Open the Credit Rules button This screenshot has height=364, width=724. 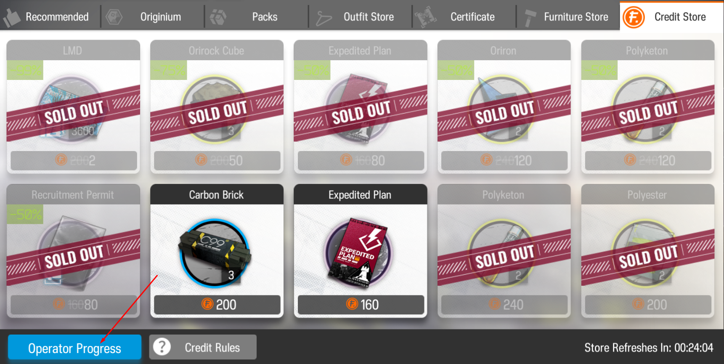[x=203, y=347]
